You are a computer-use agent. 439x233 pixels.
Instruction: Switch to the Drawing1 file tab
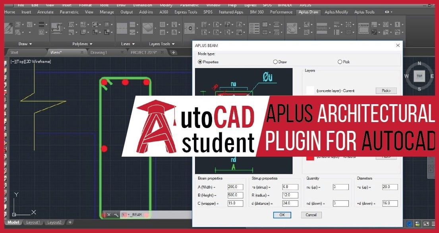(x=99, y=52)
